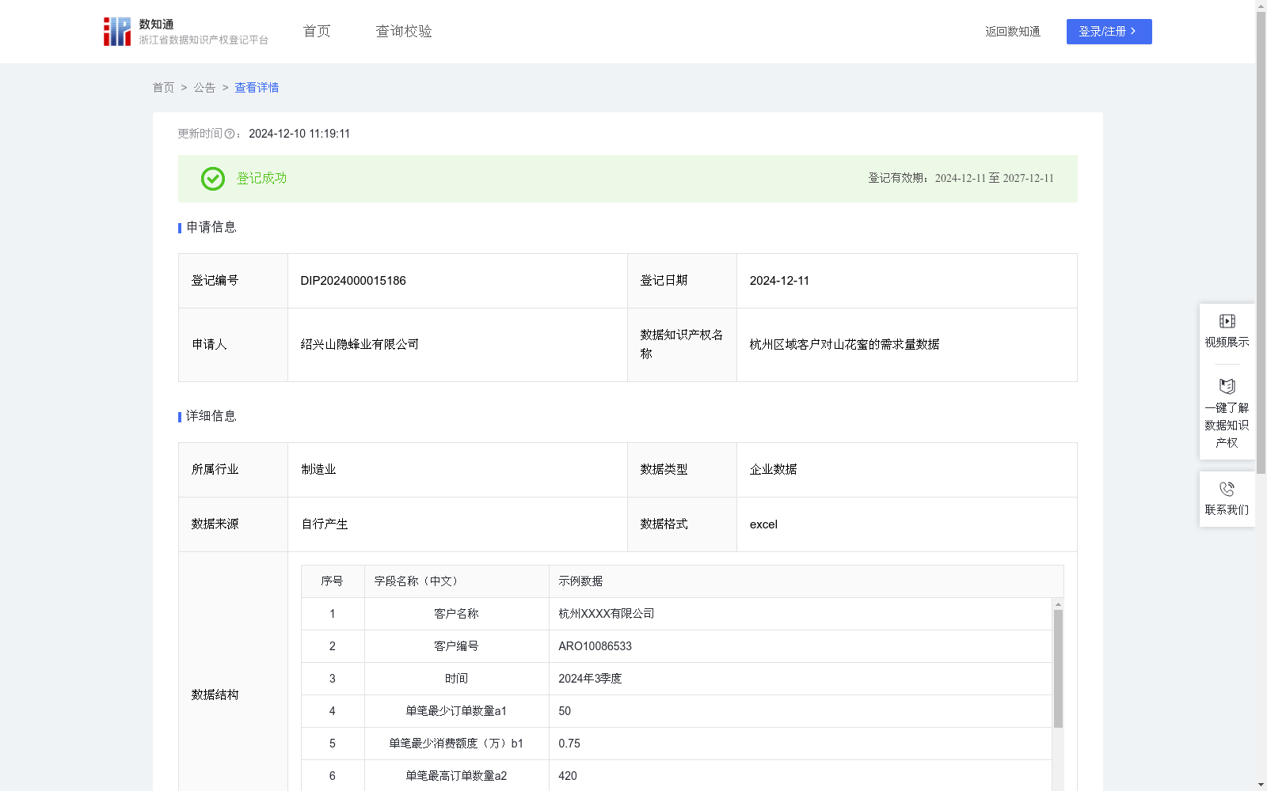Viewport: 1267px width, 791px height.
Task: Click the 客户名称 field row
Action: click(677, 614)
